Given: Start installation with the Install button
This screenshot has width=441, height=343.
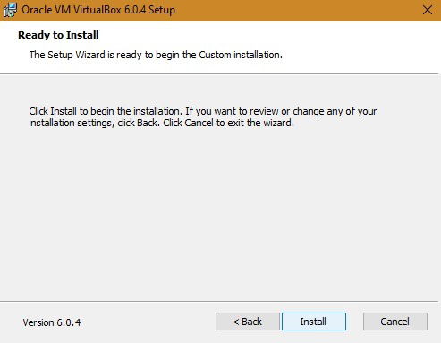Looking at the screenshot, I should coord(314,322).
